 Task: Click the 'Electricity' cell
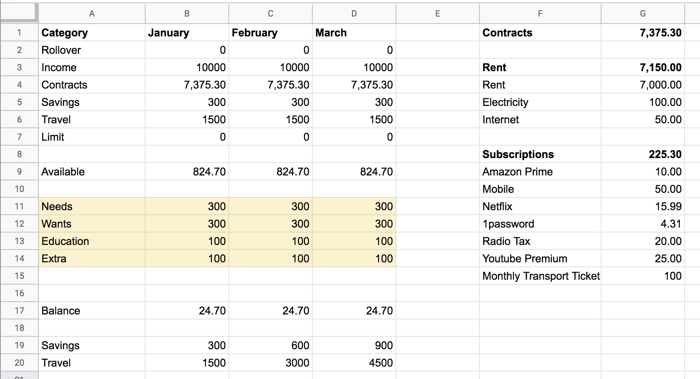[x=540, y=102]
